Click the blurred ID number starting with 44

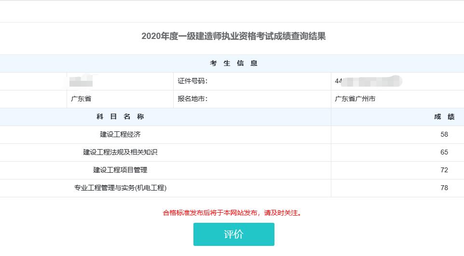(368, 81)
